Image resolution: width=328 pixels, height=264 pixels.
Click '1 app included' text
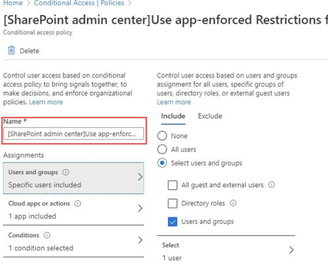32,216
